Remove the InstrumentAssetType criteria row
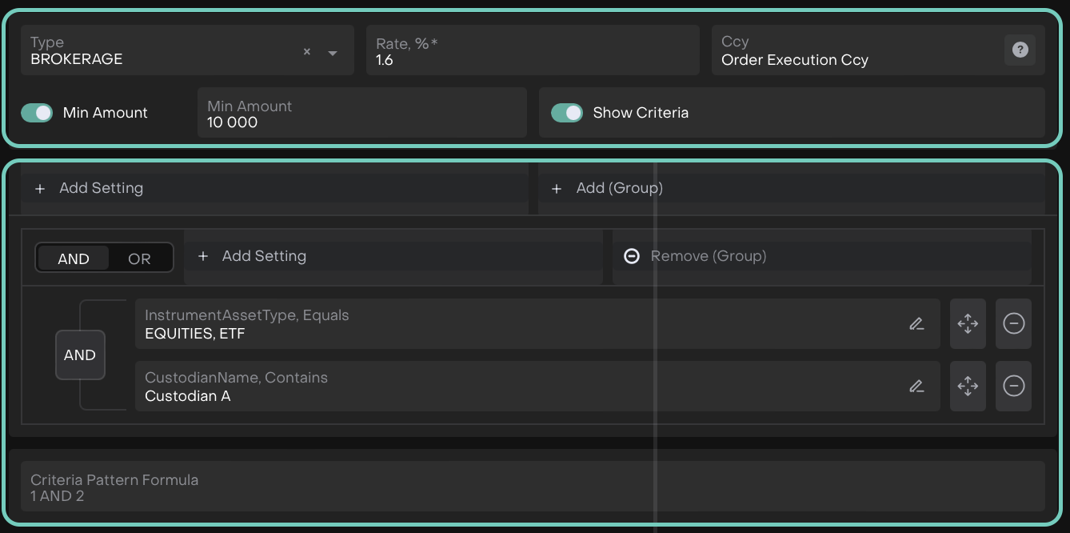The image size is (1070, 533). [x=1013, y=324]
